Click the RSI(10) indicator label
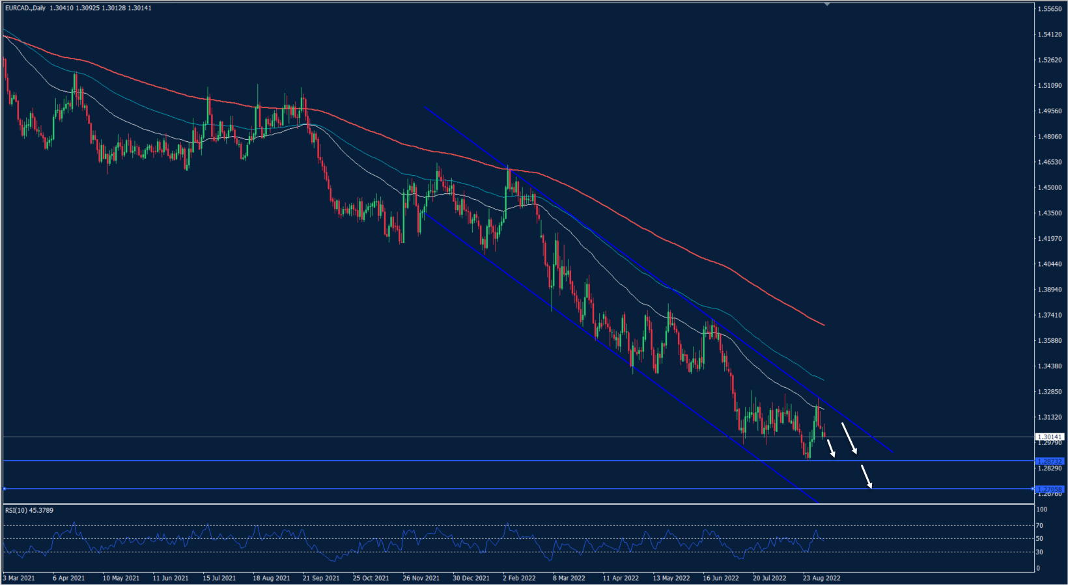 click(x=29, y=510)
